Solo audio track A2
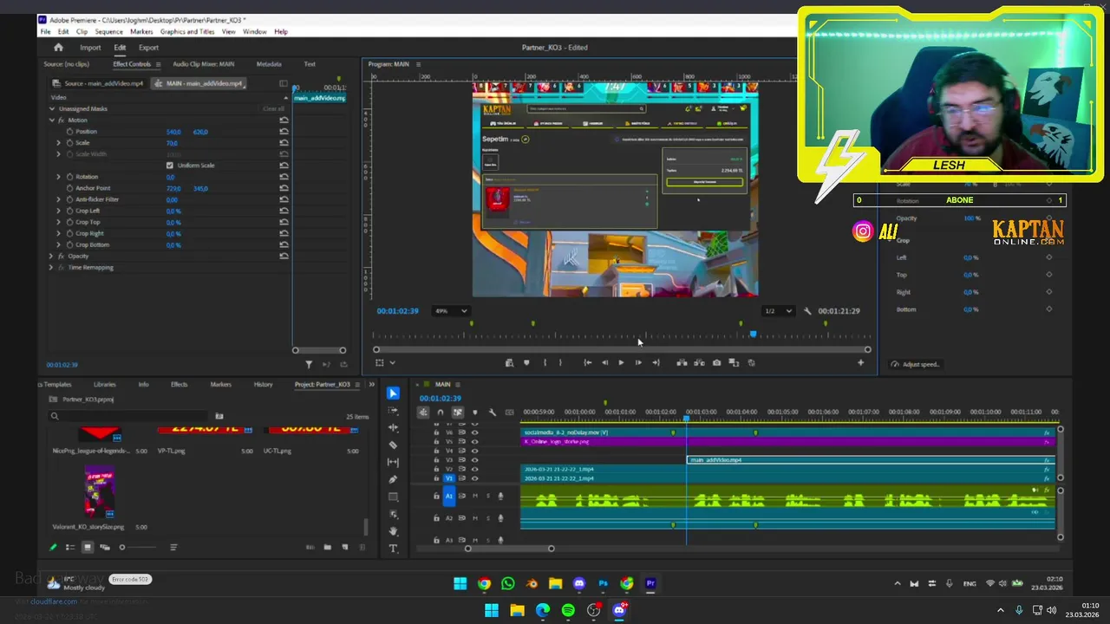Screen dimensions: 1110x624 [x=487, y=517]
